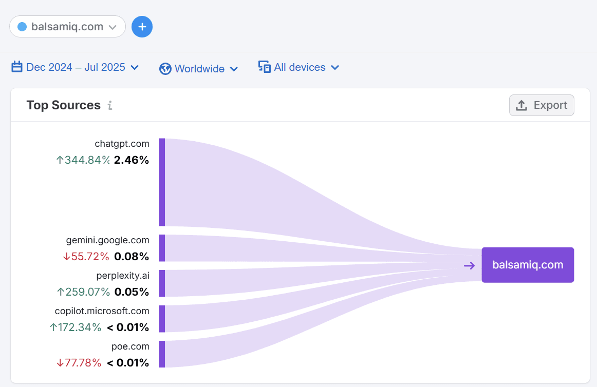Click the poe.com source label

pyautogui.click(x=130, y=346)
